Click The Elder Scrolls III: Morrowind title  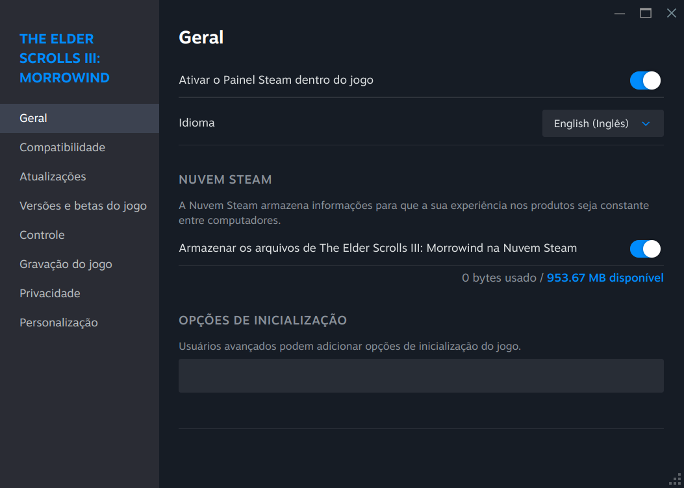(64, 58)
